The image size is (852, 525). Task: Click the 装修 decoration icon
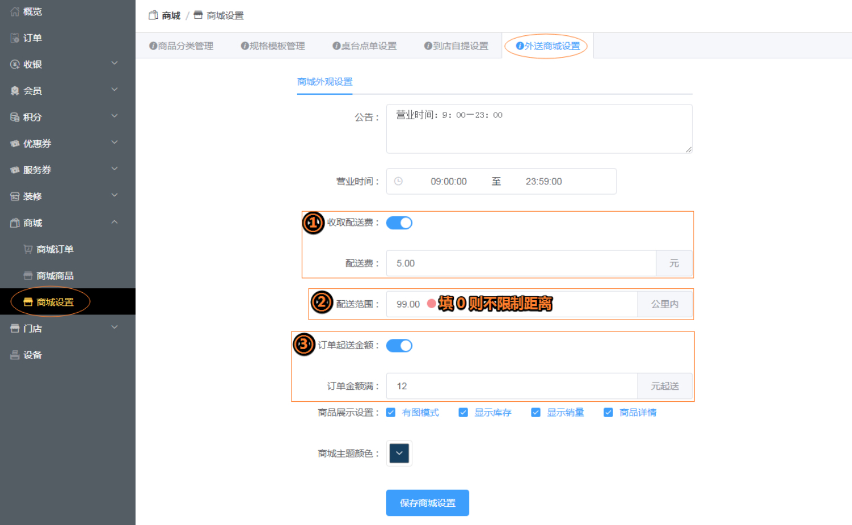point(15,196)
